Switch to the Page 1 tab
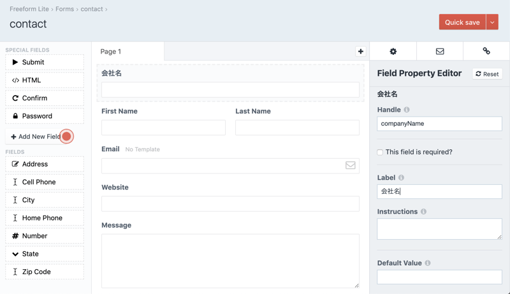The width and height of the screenshot is (510, 294). [x=127, y=52]
